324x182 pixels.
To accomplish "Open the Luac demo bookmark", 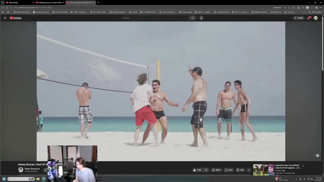I will [289, 12].
